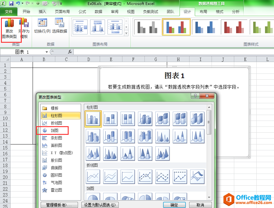Switch to the 开始 (Home) tab
Screen dimensions: 274x208
coord(26,12)
